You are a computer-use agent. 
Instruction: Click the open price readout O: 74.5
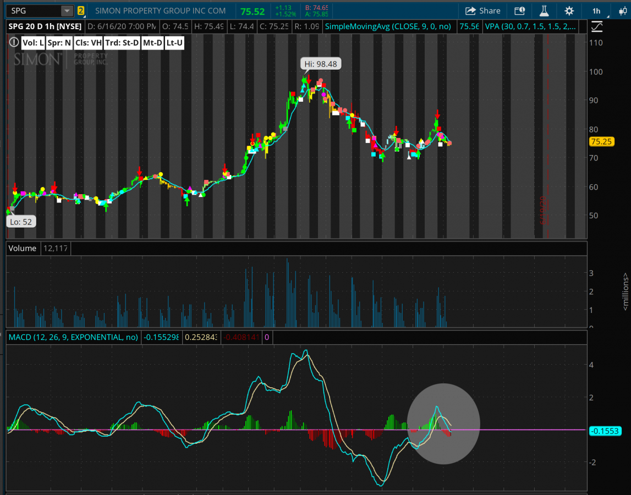tap(175, 26)
